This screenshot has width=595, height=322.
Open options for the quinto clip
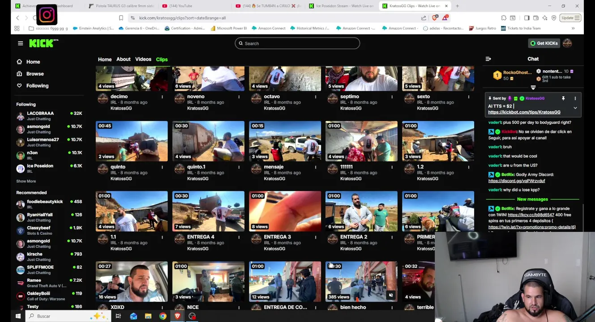pos(162,167)
